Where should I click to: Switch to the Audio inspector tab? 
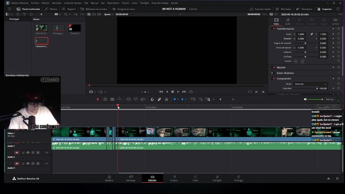[288, 22]
